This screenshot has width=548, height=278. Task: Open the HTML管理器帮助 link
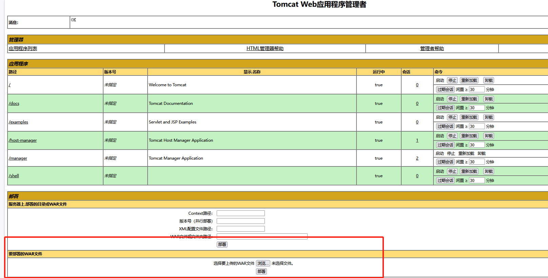point(265,48)
